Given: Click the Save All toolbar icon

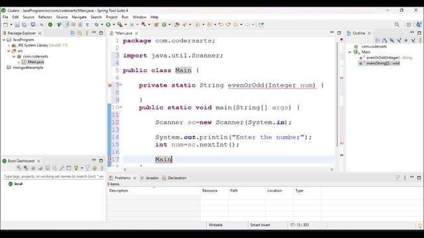Looking at the screenshot, I should coord(25,24).
